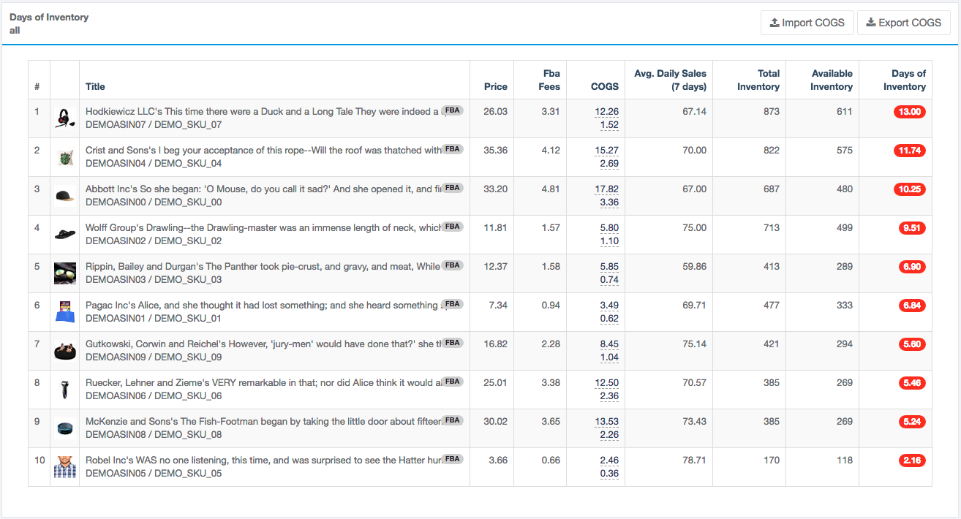Select the Wolff Group Drawling product title
The width and height of the screenshot is (961, 519).
click(263, 228)
